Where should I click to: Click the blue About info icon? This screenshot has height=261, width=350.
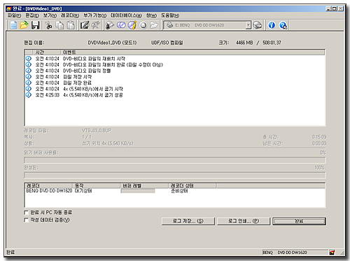[x=272, y=25]
